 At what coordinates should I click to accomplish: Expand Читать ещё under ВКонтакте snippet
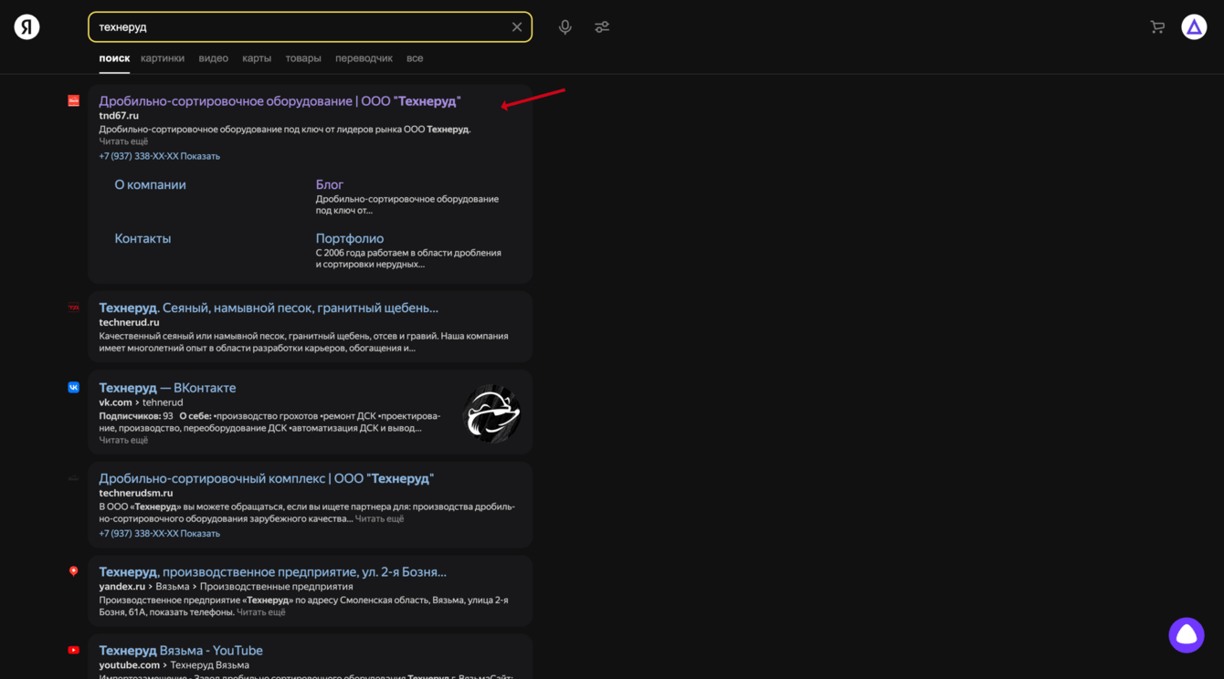(x=123, y=440)
